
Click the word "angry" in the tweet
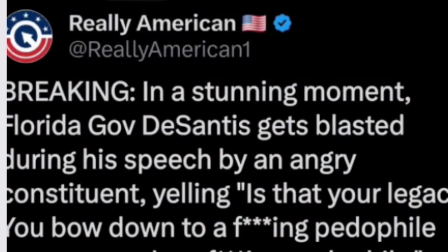point(323,160)
